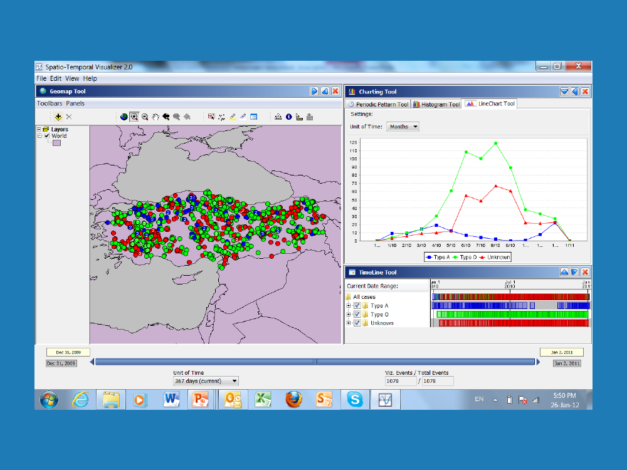The width and height of the screenshot is (627, 470).
Task: Click the Dec 31, 2009 start date button
Action: (x=61, y=363)
